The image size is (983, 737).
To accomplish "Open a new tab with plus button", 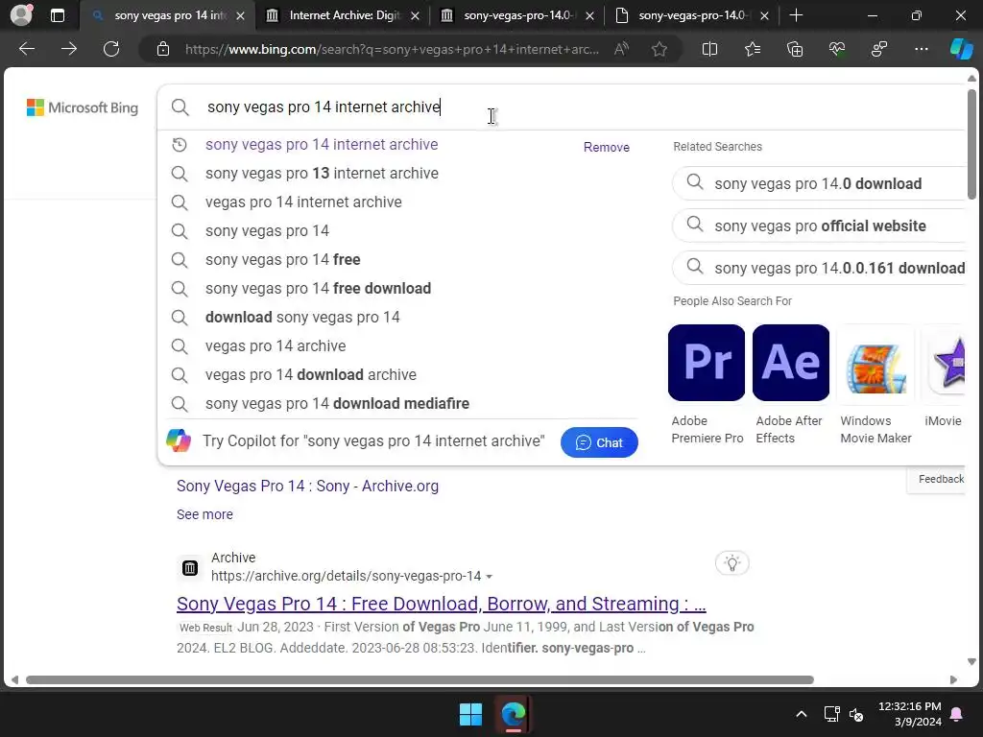I will pyautogui.click(x=796, y=15).
